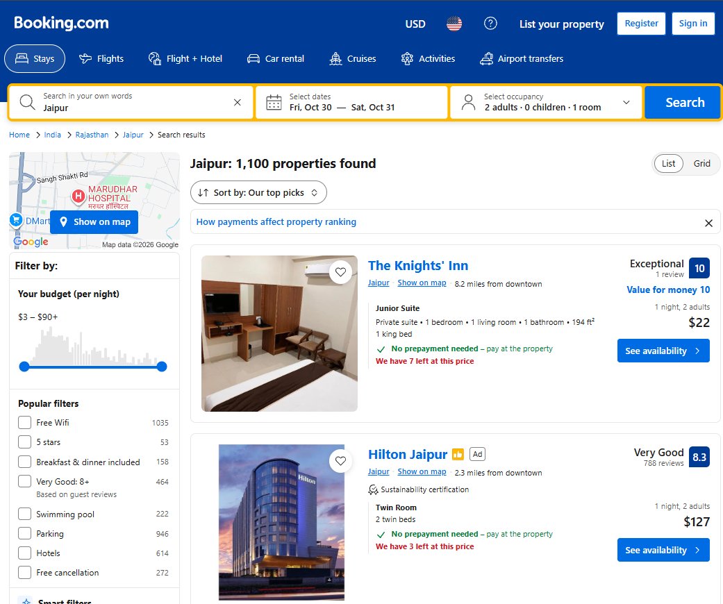723x604 pixels.
Task: Tick Breakfast & dinner included filter
Action: pos(24,462)
